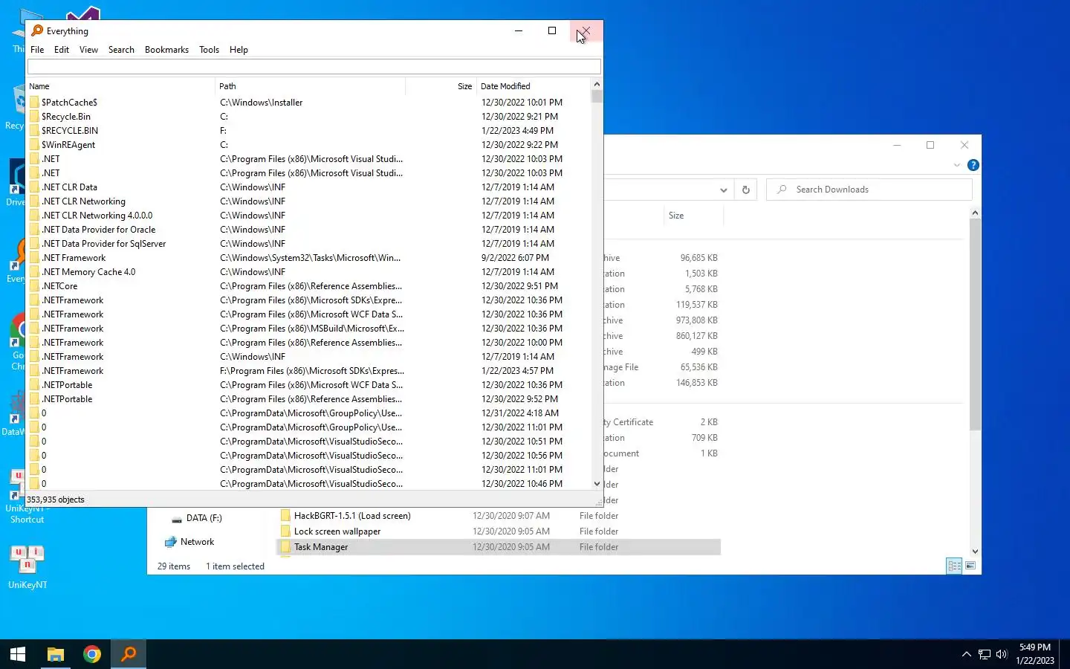Select HackBGRT-1.5.1 (Load screen) folder
This screenshot has width=1070, height=669.
click(x=352, y=516)
